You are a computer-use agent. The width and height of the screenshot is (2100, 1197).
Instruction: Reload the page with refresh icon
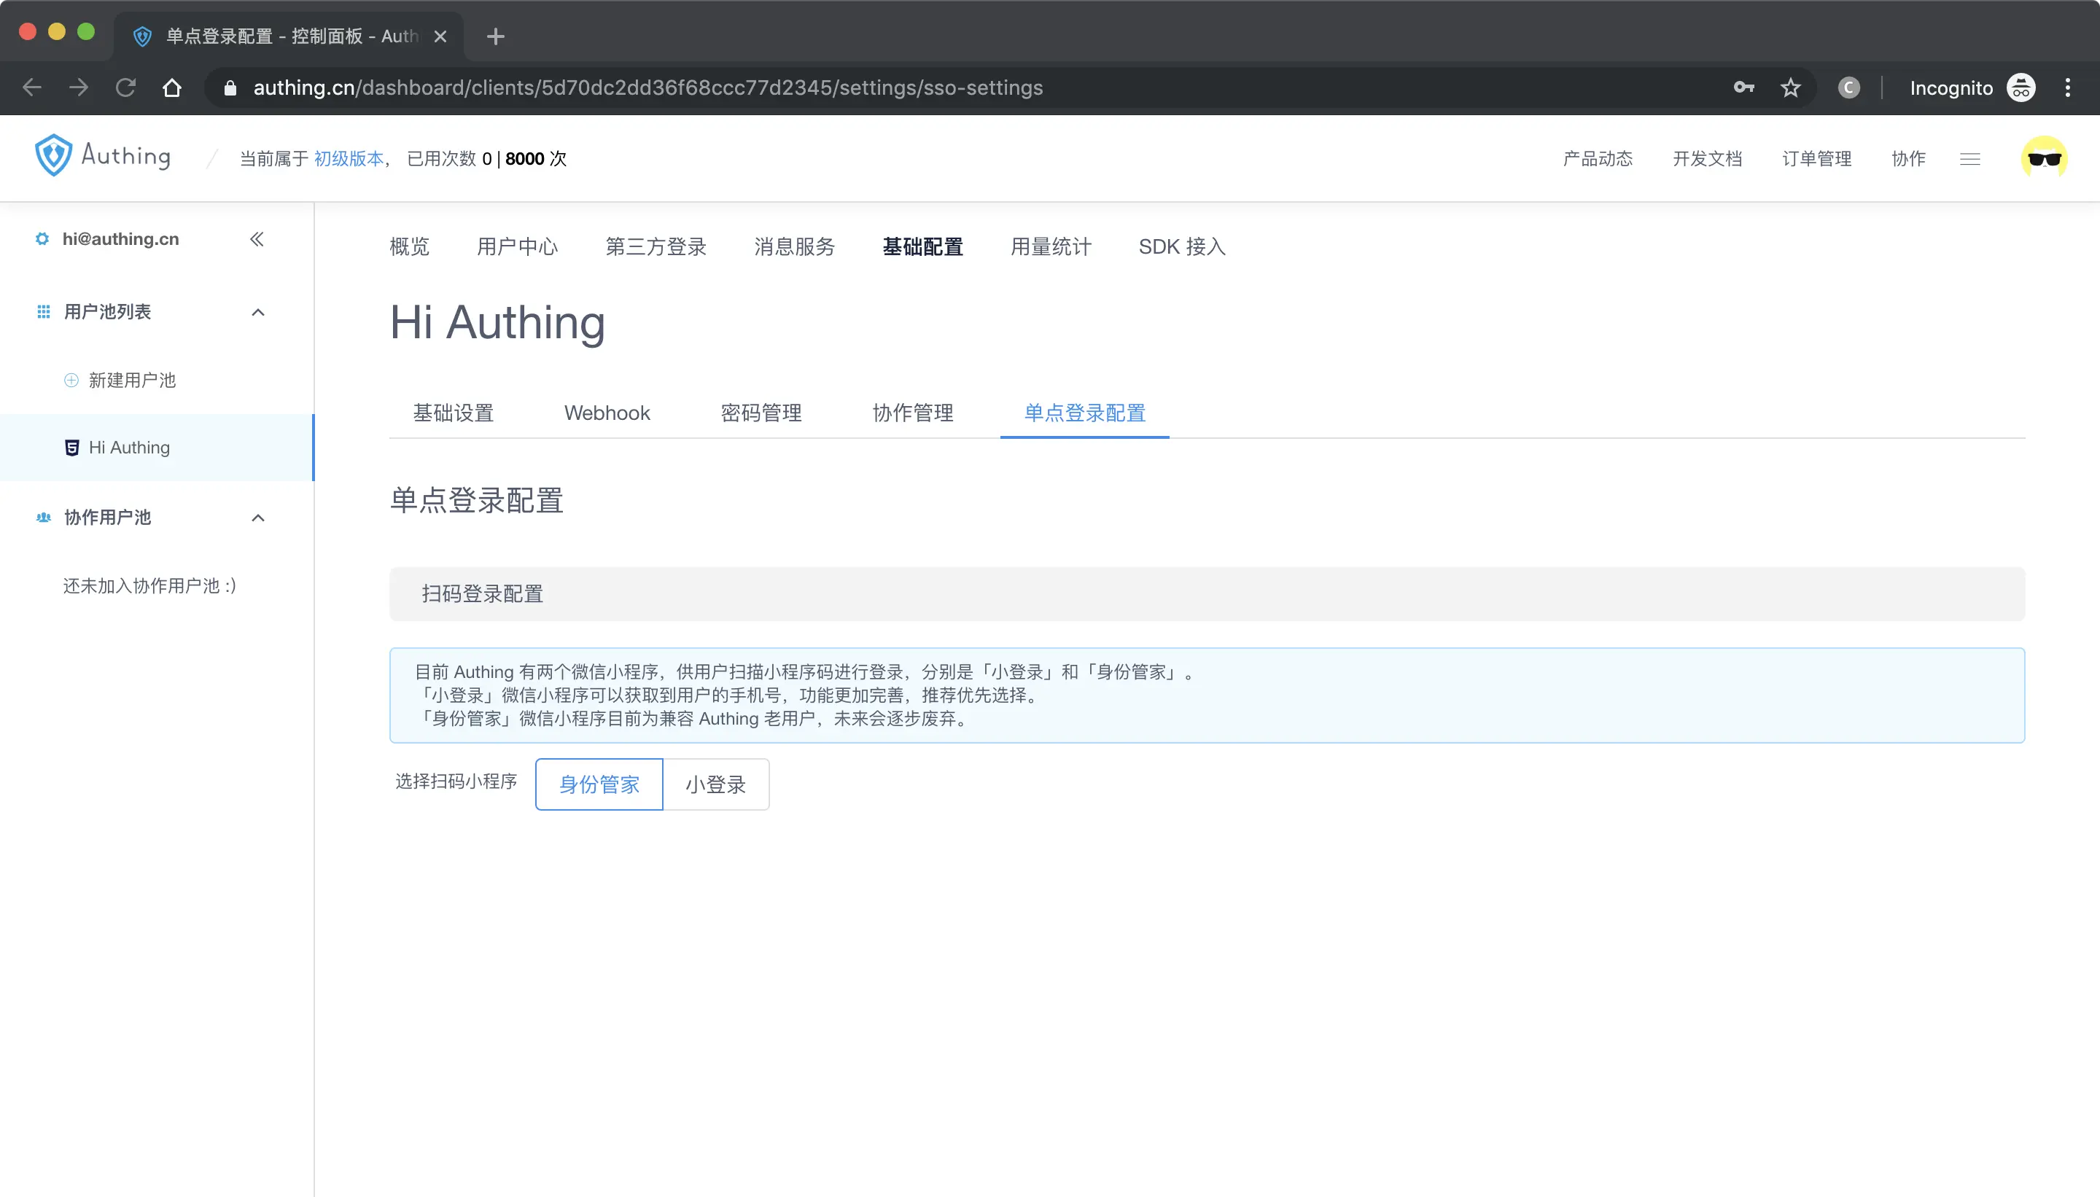[x=125, y=88]
